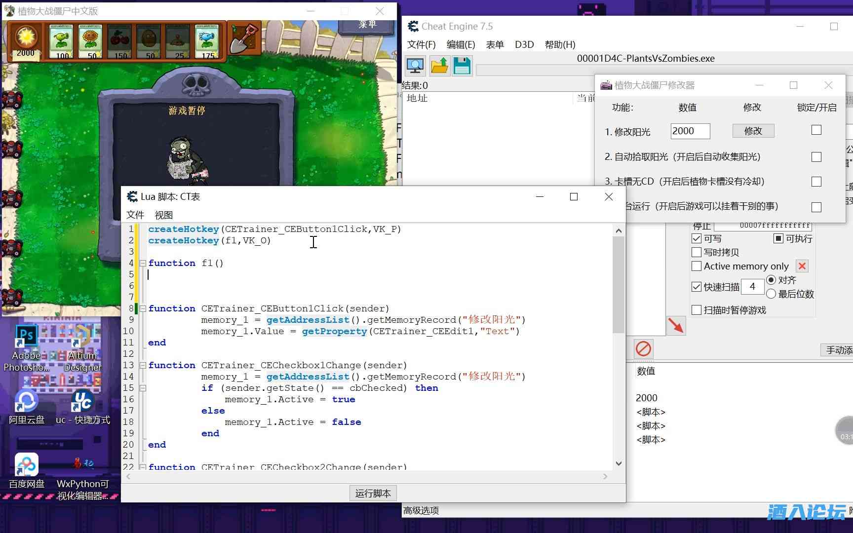Open the folder icon to load table

pyautogui.click(x=439, y=66)
